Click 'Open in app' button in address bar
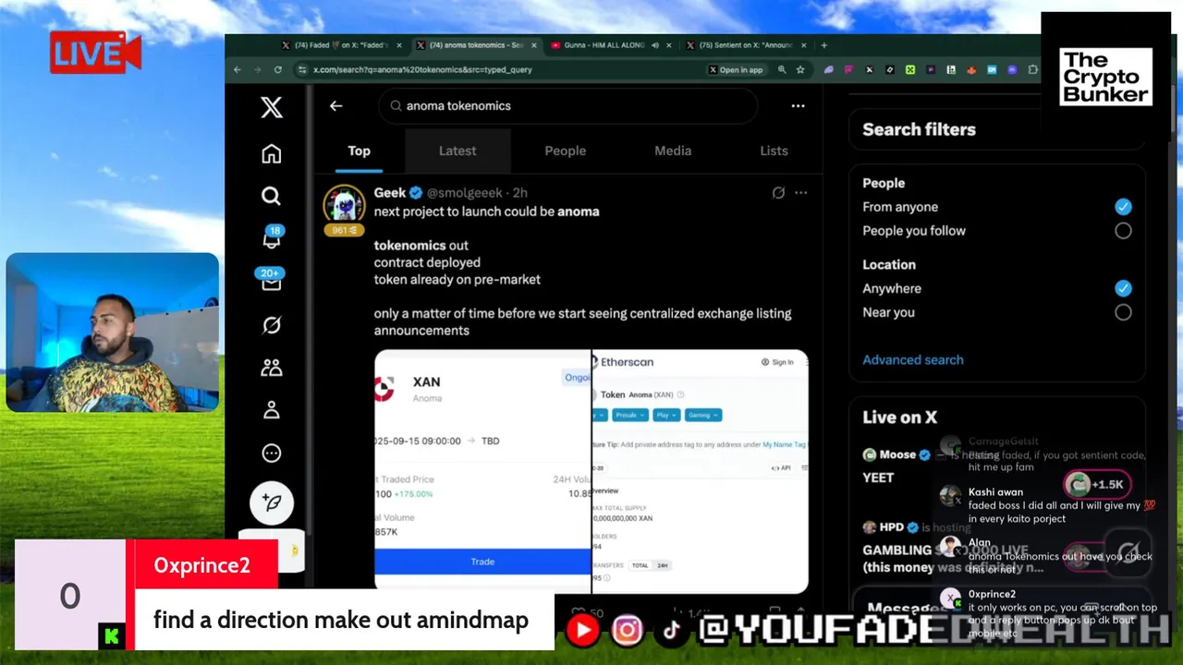Screen dimensions: 1183x665 pyautogui.click(x=736, y=69)
